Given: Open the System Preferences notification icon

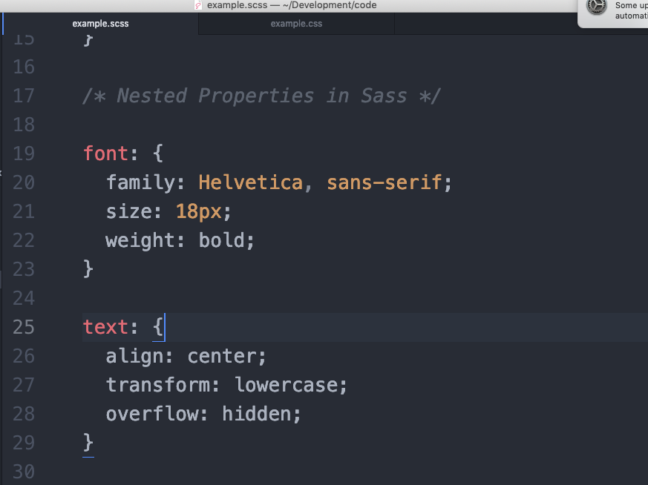Looking at the screenshot, I should pyautogui.click(x=597, y=7).
